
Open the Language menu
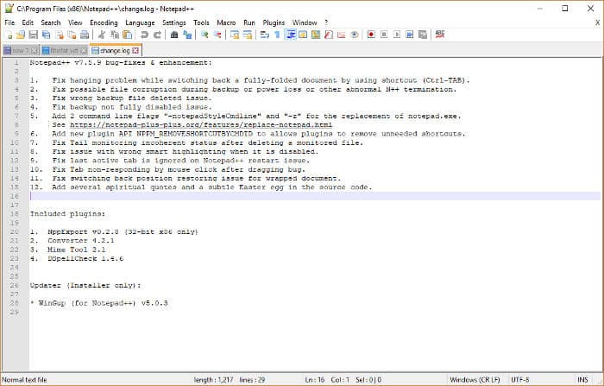click(140, 22)
